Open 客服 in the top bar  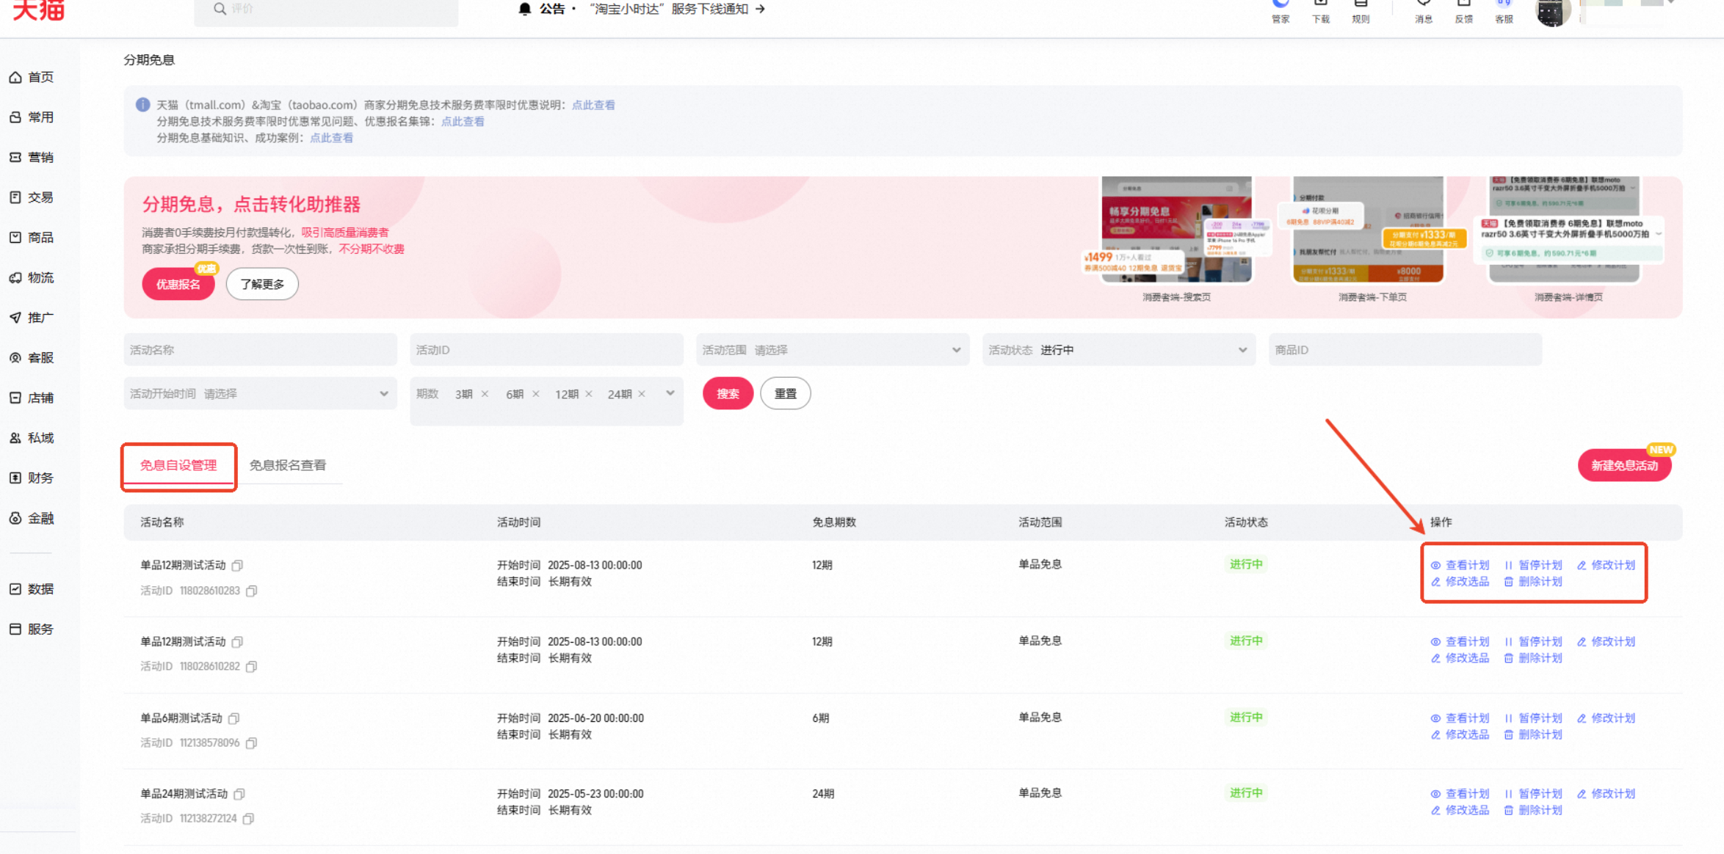click(x=1504, y=11)
